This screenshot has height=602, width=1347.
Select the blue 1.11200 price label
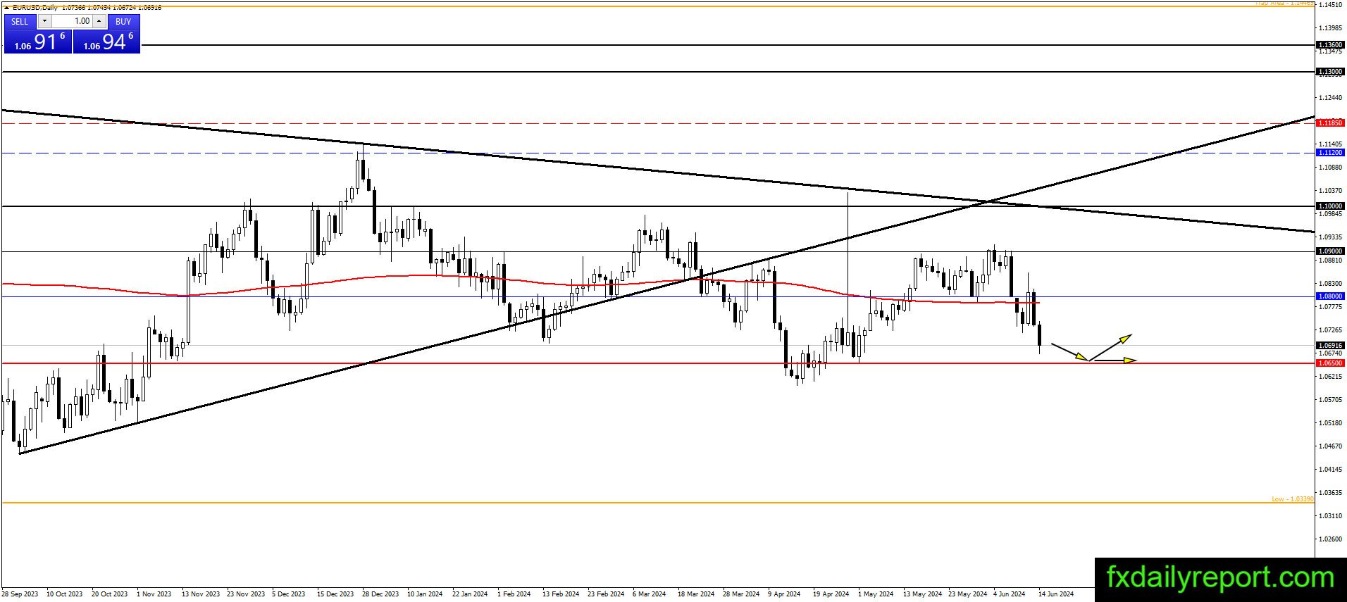[1330, 153]
